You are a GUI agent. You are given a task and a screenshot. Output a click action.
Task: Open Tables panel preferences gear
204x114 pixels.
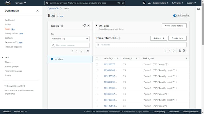(88, 51)
